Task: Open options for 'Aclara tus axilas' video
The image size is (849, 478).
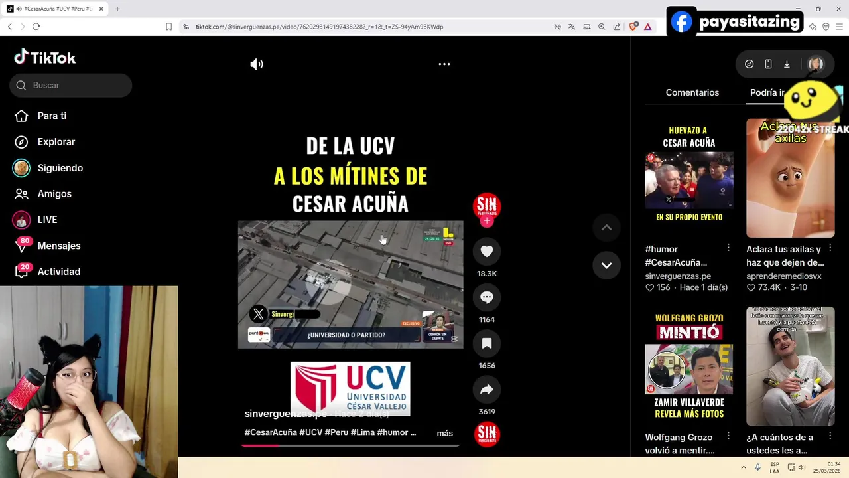Action: (x=830, y=248)
